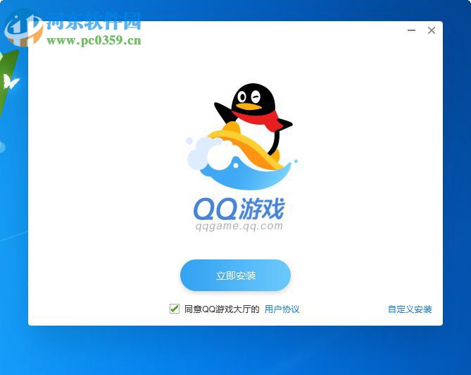Click the qqgame.qq.com text
The height and width of the screenshot is (375, 471).
point(239,226)
